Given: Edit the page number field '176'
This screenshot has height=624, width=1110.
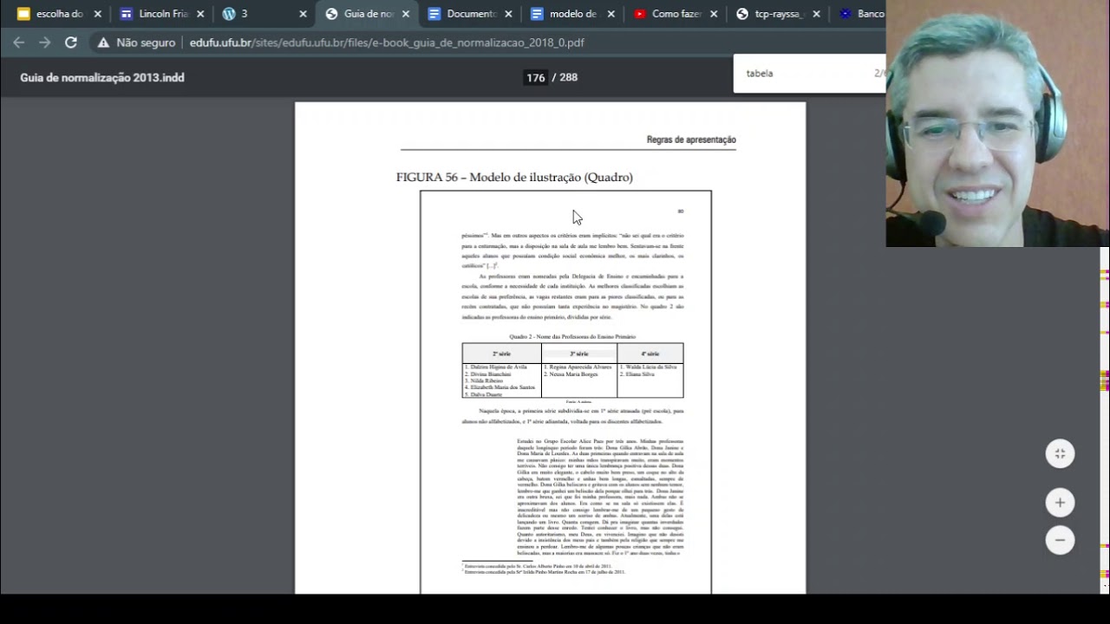Looking at the screenshot, I should coord(535,77).
